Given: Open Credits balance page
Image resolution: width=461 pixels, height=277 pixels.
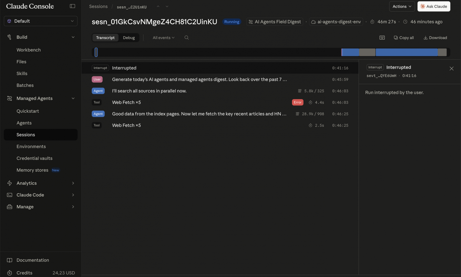Looking at the screenshot, I should (41, 273).
